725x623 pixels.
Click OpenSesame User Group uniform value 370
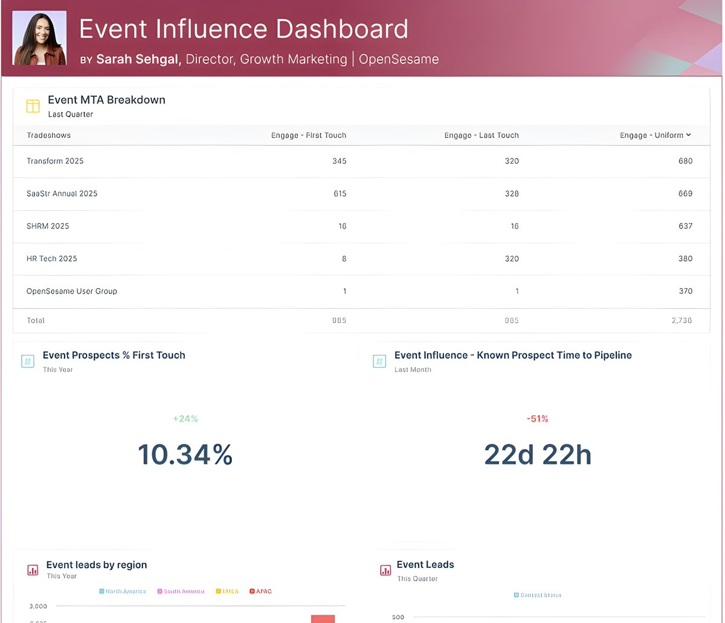click(x=685, y=291)
